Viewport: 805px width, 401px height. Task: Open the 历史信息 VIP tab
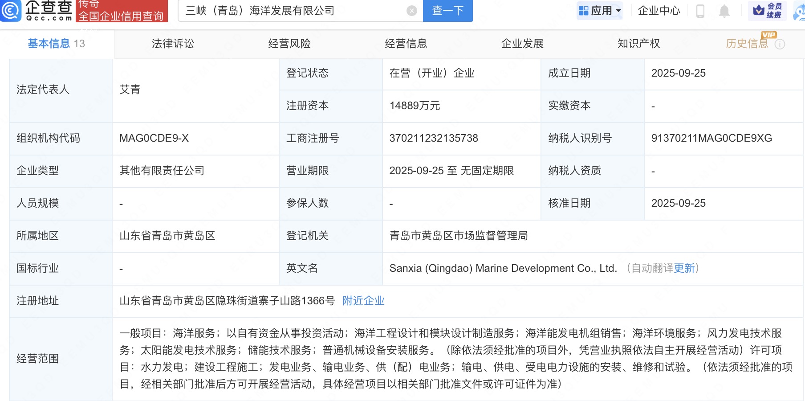(747, 44)
